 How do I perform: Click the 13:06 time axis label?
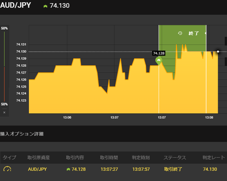67,117
